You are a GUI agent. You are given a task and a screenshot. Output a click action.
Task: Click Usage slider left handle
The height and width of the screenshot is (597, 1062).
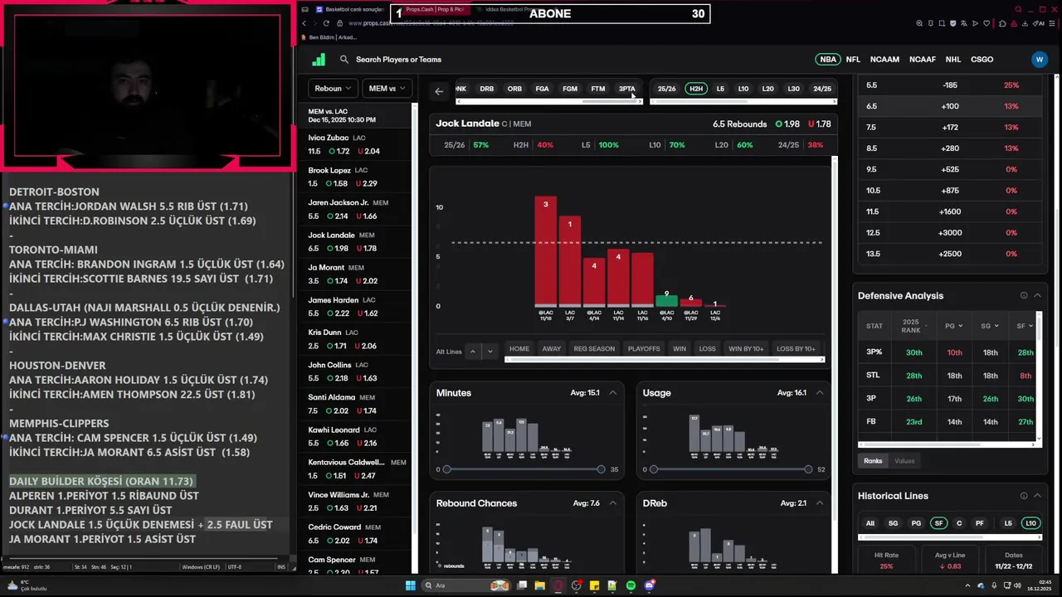654,469
